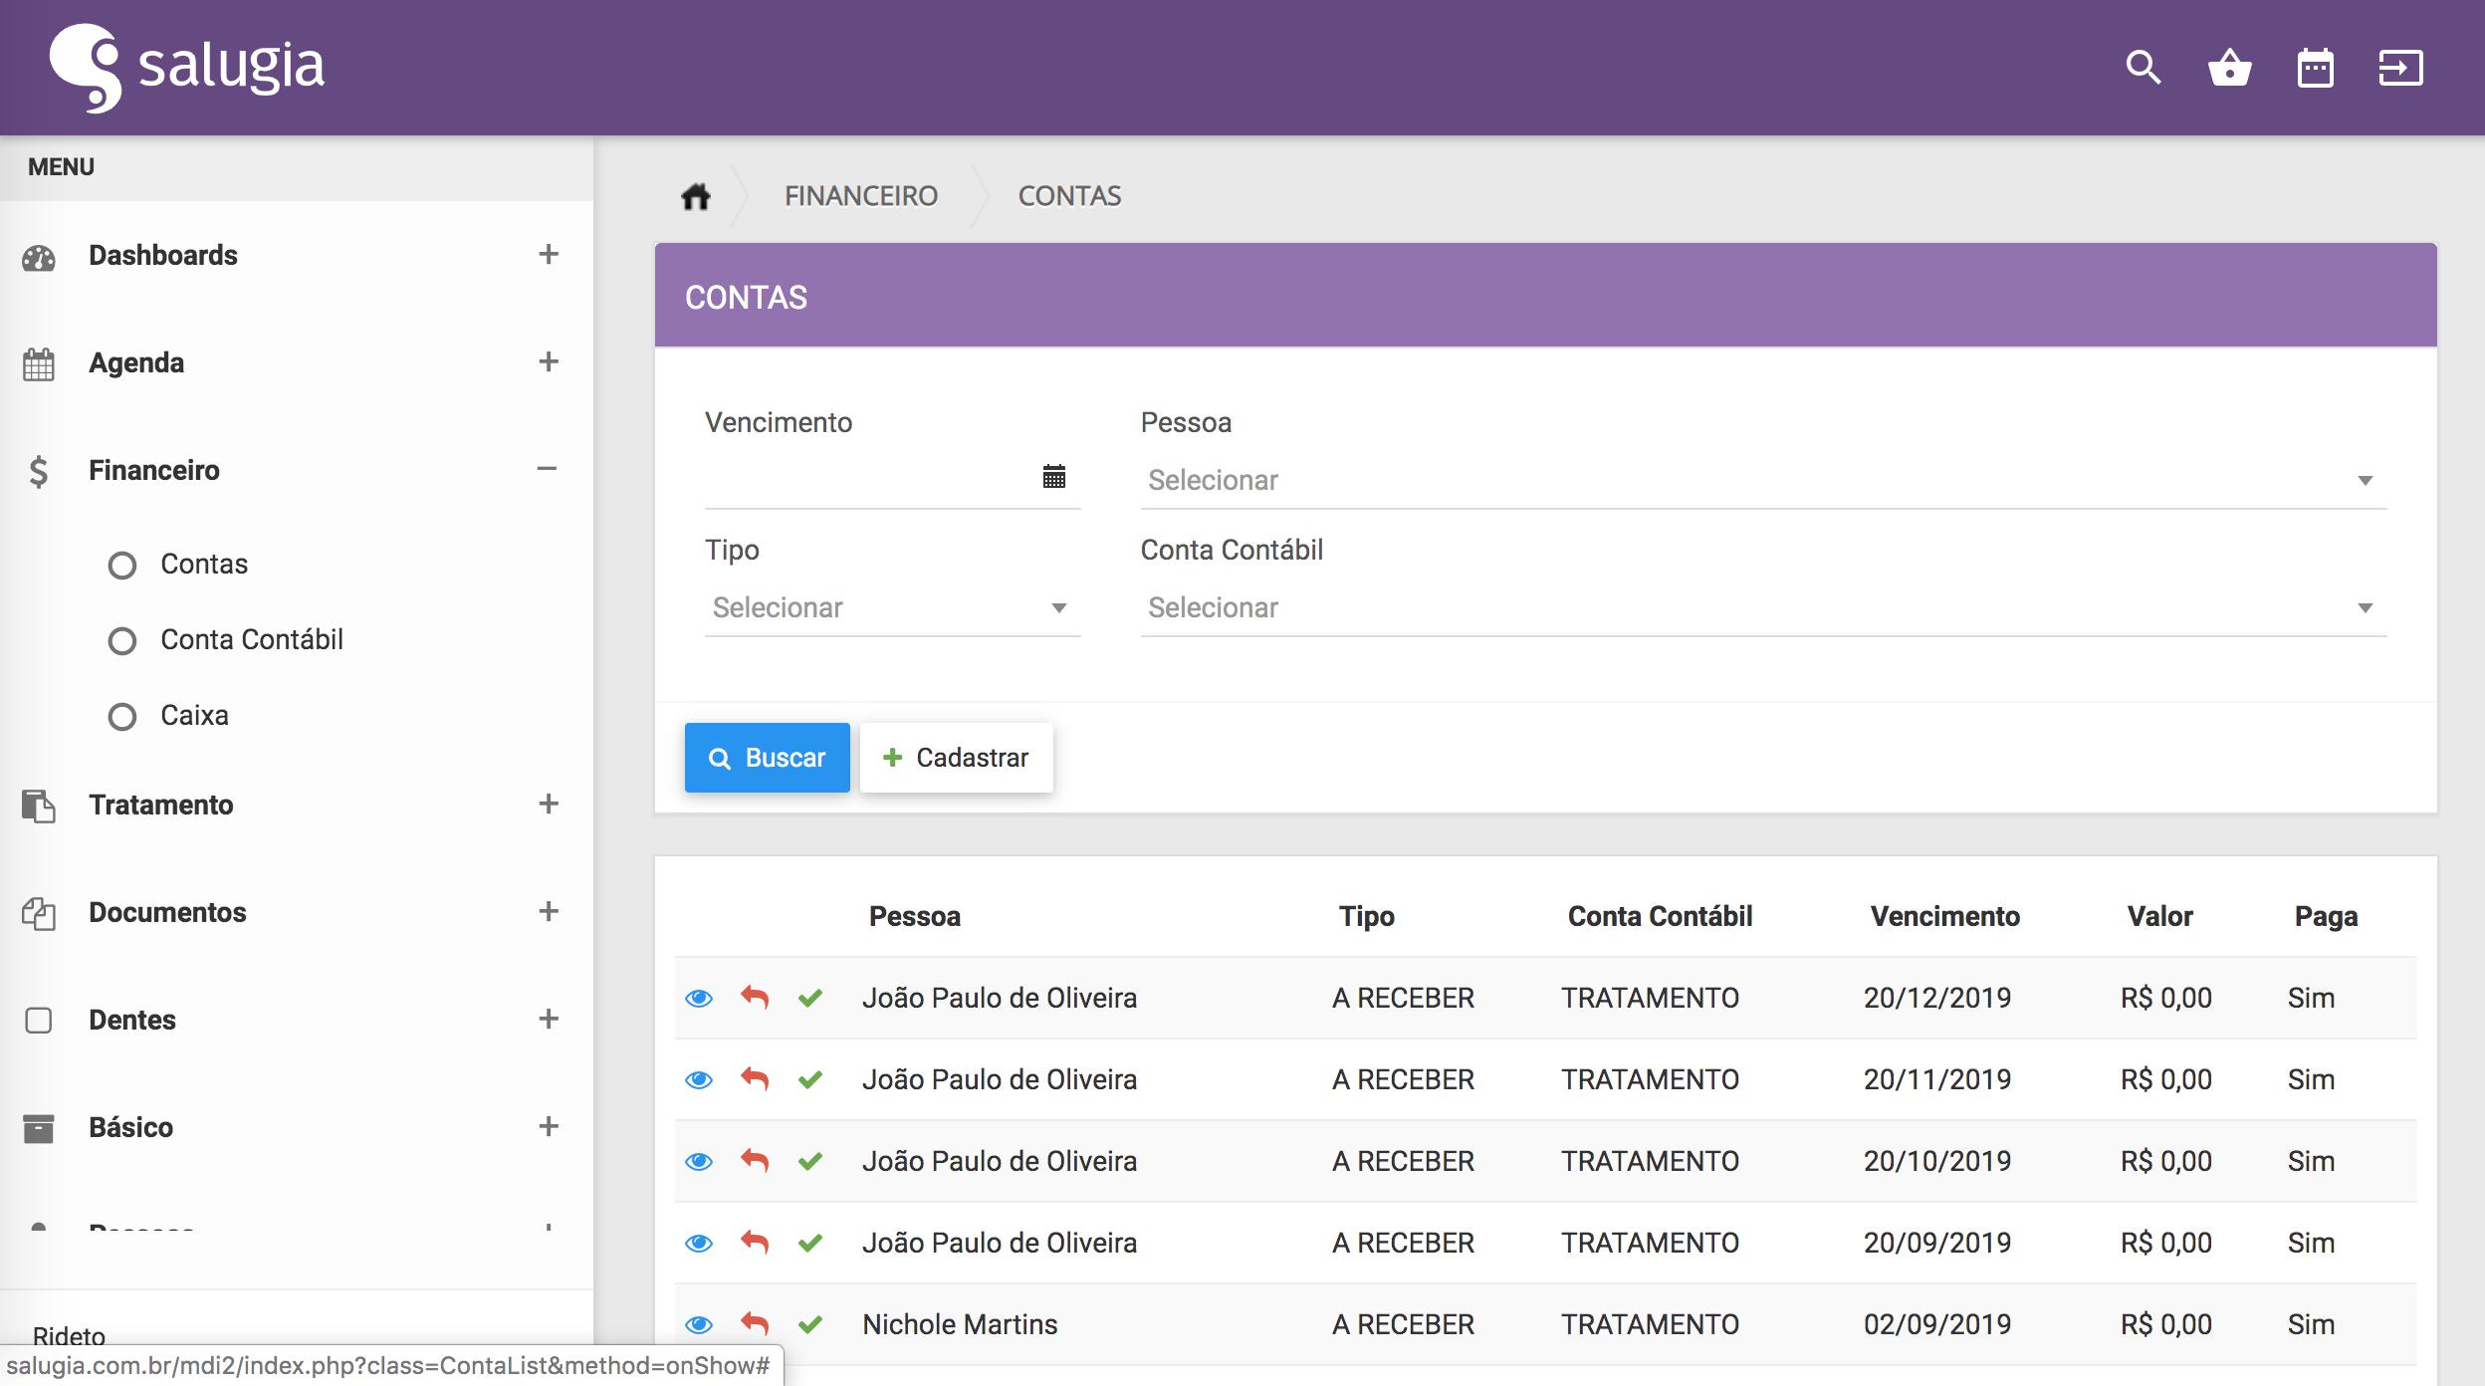Sort by the Pessoa column header

point(915,916)
